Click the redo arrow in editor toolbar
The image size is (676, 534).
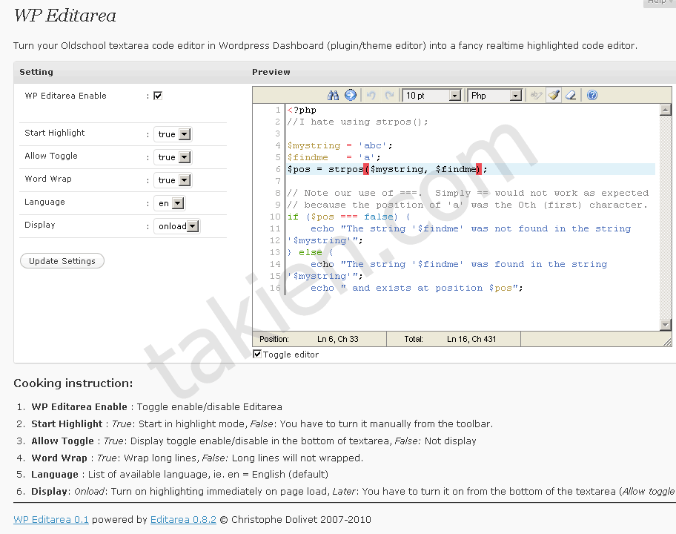(x=389, y=96)
